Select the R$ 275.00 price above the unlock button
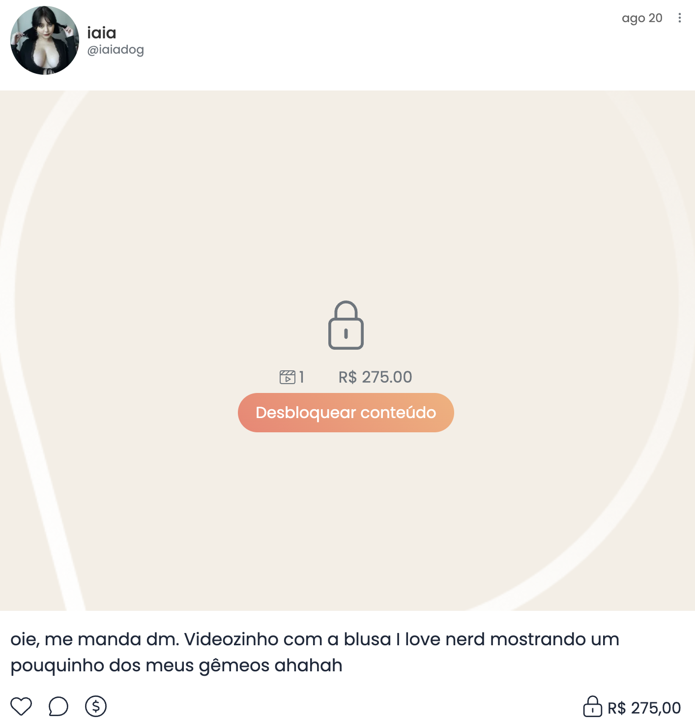Image resolution: width=695 pixels, height=721 pixels. point(376,377)
